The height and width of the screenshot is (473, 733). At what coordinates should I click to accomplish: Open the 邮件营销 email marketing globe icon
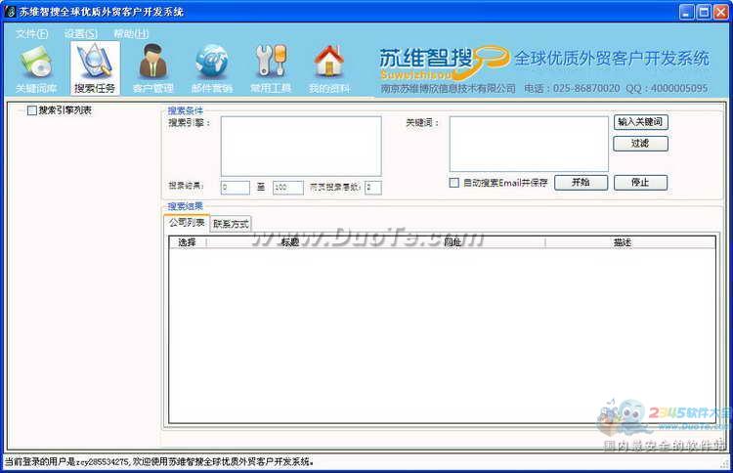(212, 68)
